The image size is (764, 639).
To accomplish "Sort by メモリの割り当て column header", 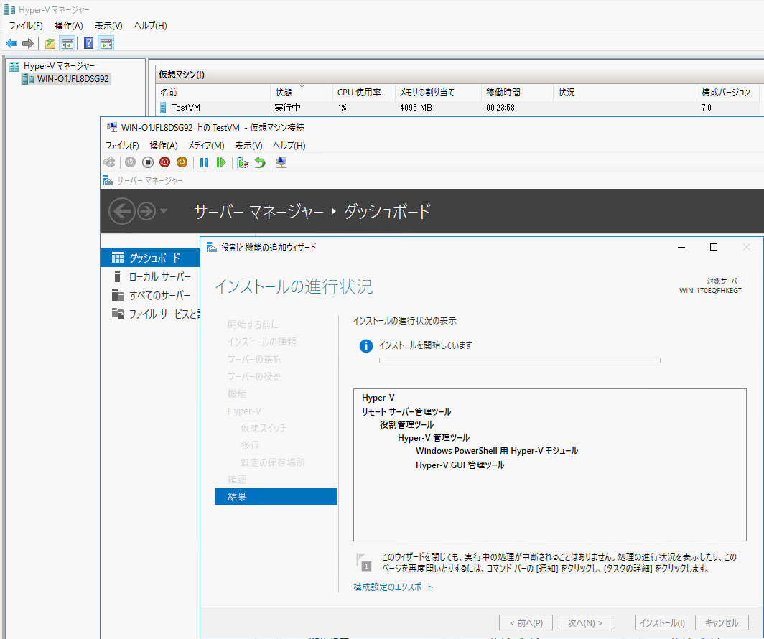I will [439, 93].
